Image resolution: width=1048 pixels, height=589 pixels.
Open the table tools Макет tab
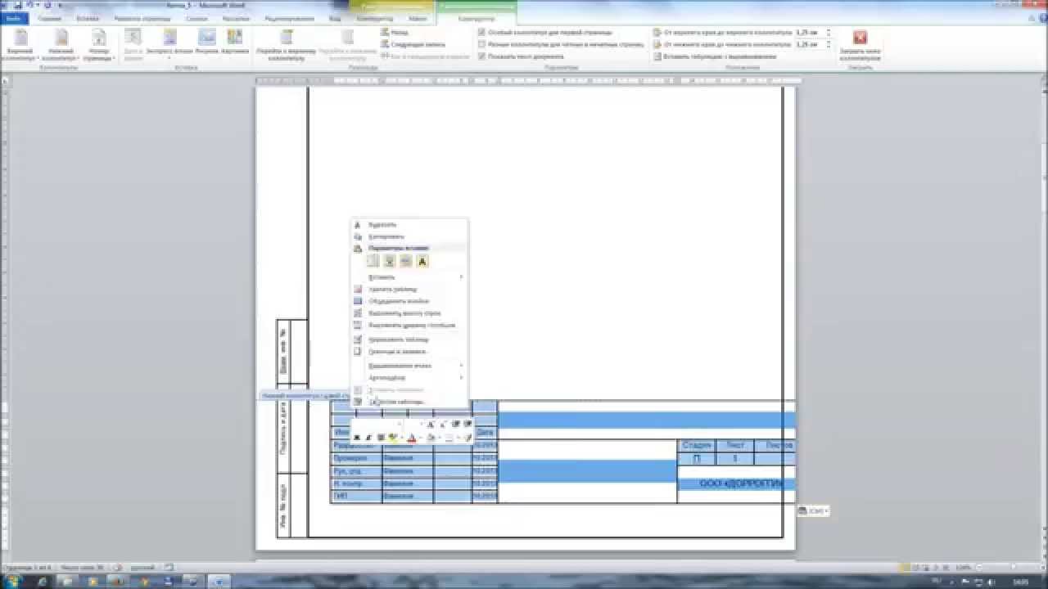pyautogui.click(x=418, y=18)
